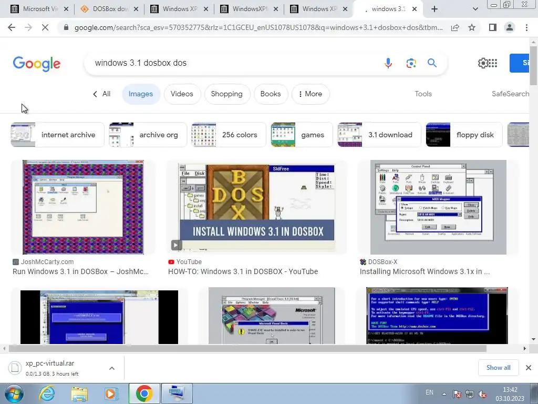This screenshot has width=538, height=404.
Task: Start voice search with microphone icon
Action: click(x=388, y=63)
